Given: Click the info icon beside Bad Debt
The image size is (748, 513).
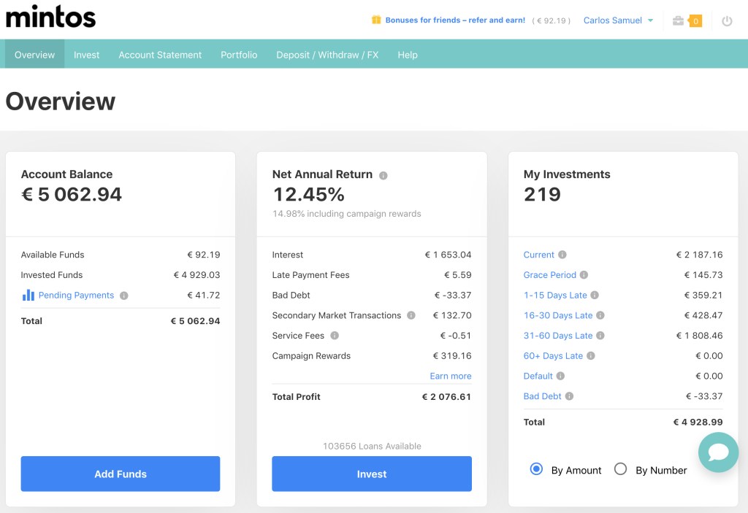Looking at the screenshot, I should pyautogui.click(x=570, y=396).
